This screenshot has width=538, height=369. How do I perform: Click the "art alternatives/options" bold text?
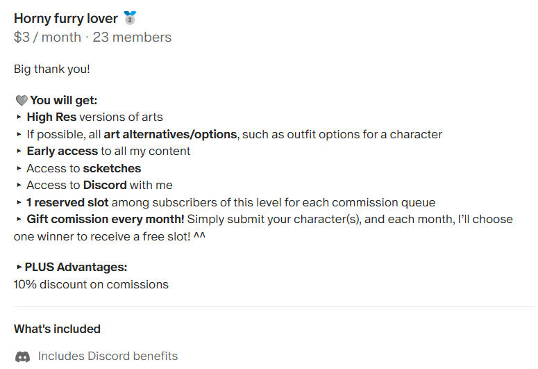tap(170, 134)
